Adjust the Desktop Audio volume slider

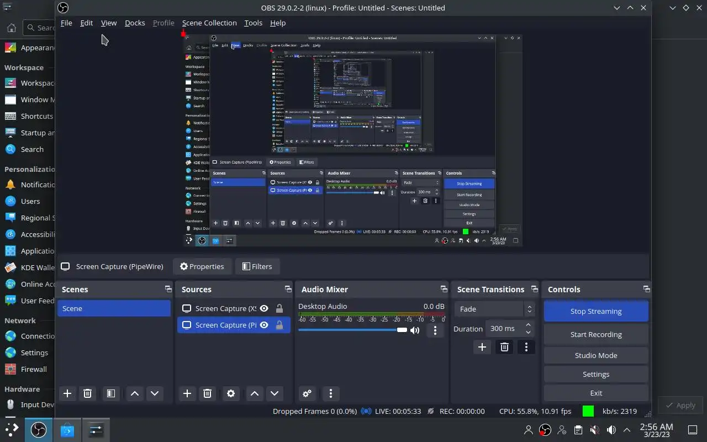(352, 330)
